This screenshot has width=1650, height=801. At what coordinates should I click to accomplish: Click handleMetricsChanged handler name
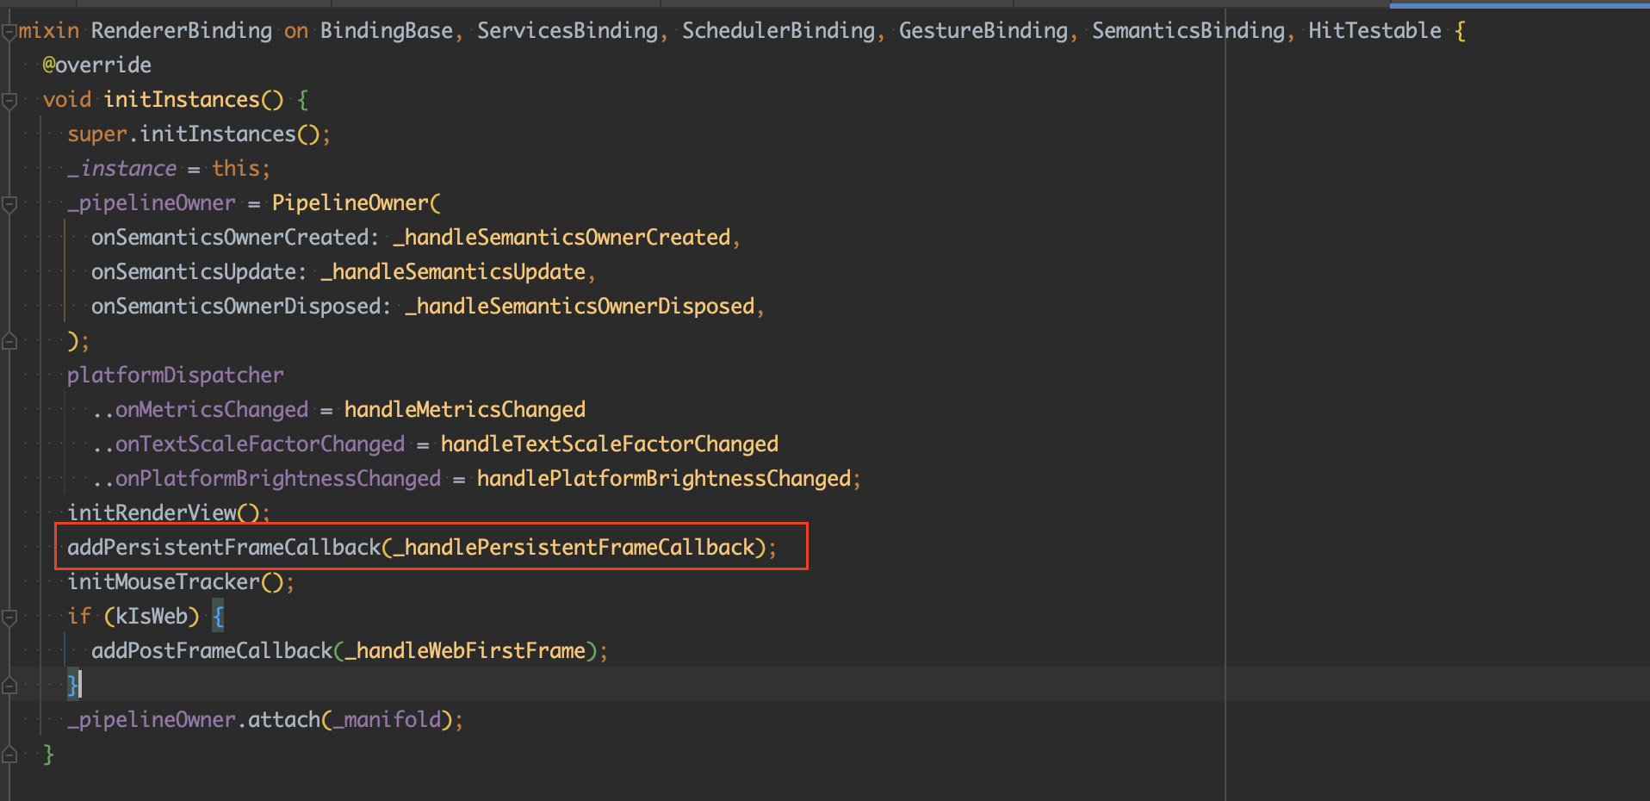click(x=465, y=410)
